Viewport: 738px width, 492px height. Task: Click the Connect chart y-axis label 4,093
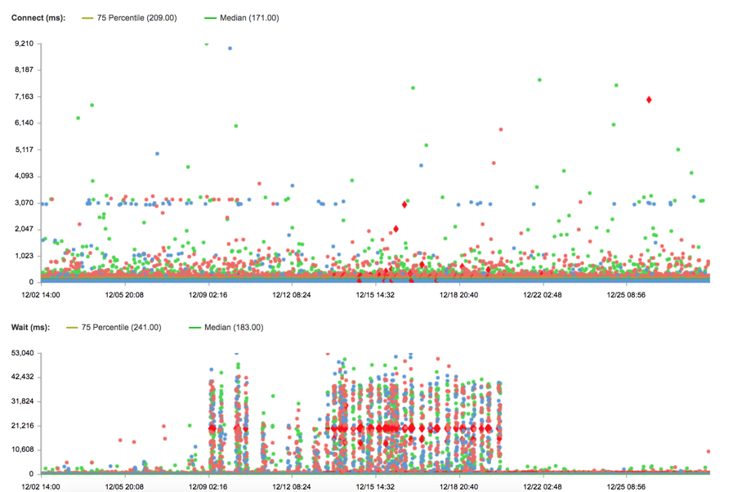(x=25, y=176)
